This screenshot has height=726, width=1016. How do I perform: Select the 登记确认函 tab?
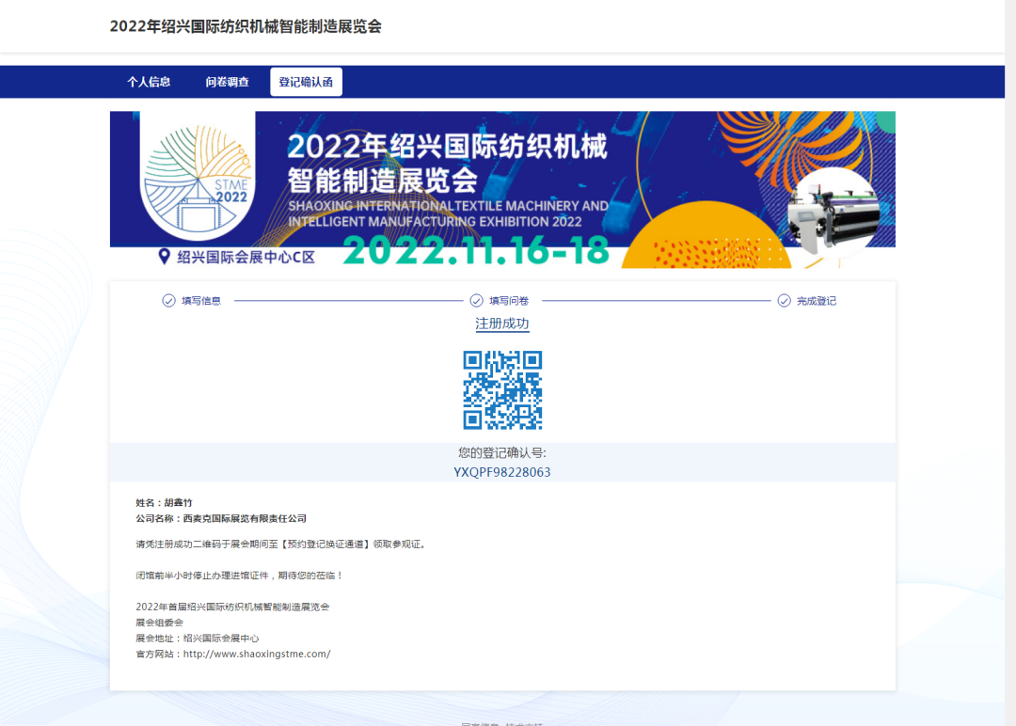coord(306,82)
